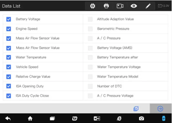Enable the Barometric Pressure checkbox
The width and height of the screenshot is (172, 123).
90,29
